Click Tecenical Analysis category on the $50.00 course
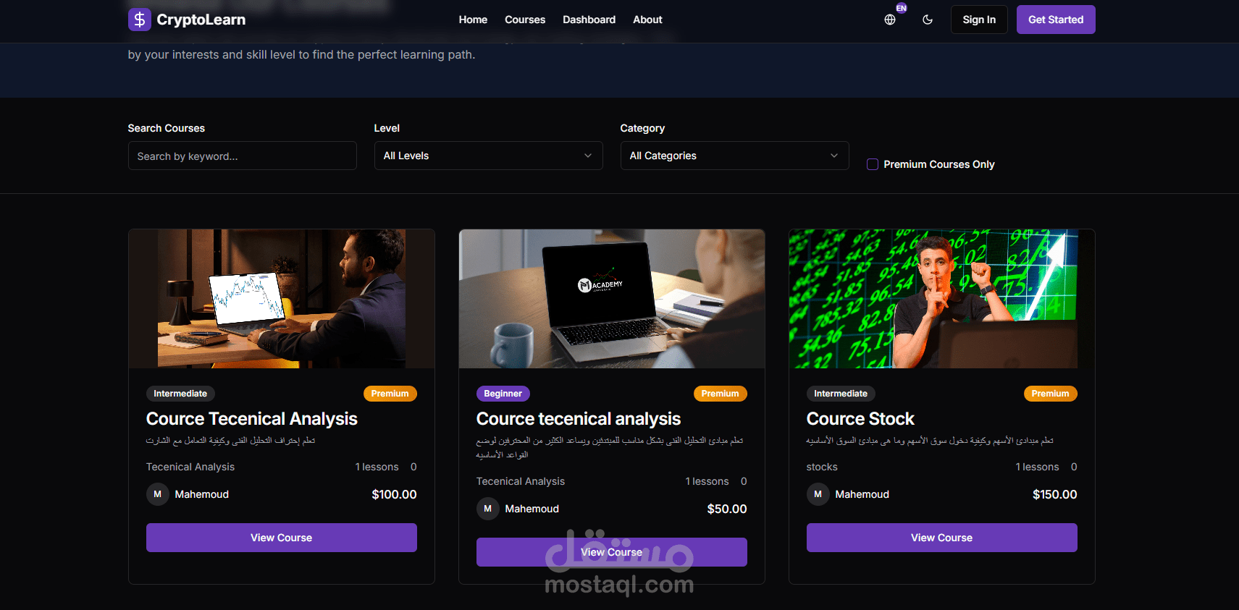This screenshot has width=1239, height=610. 521,481
